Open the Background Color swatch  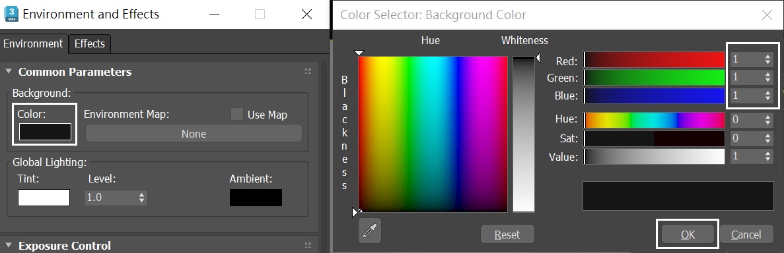tap(45, 132)
